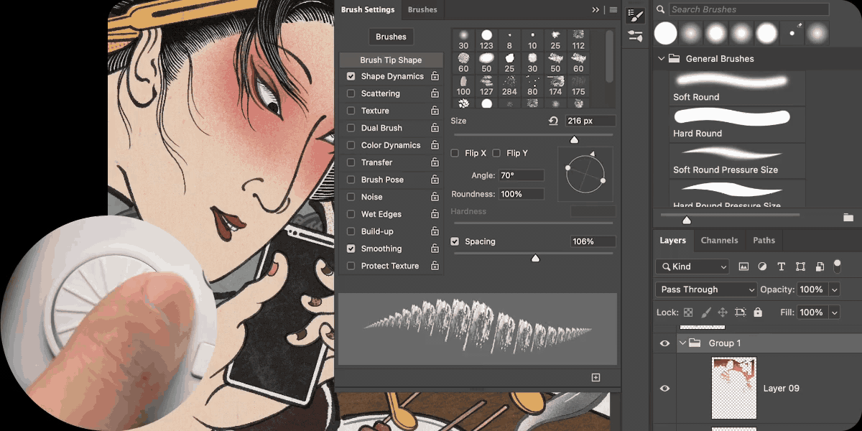Select the Brush Settings tab
The height and width of the screenshot is (431, 862).
pyautogui.click(x=368, y=10)
